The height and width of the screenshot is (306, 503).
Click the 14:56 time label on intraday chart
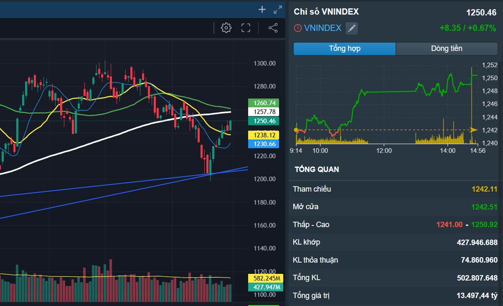(x=478, y=150)
